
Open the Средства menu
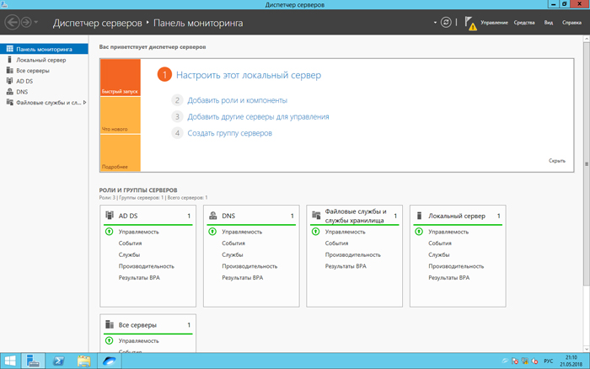524,24
